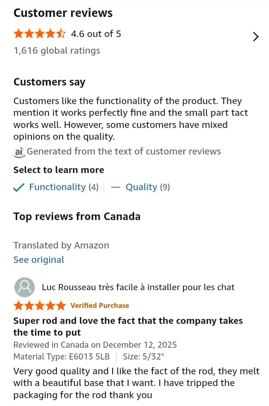Tap 'Generated from the text' notice
This screenshot has width=269, height=406.
tap(124, 152)
